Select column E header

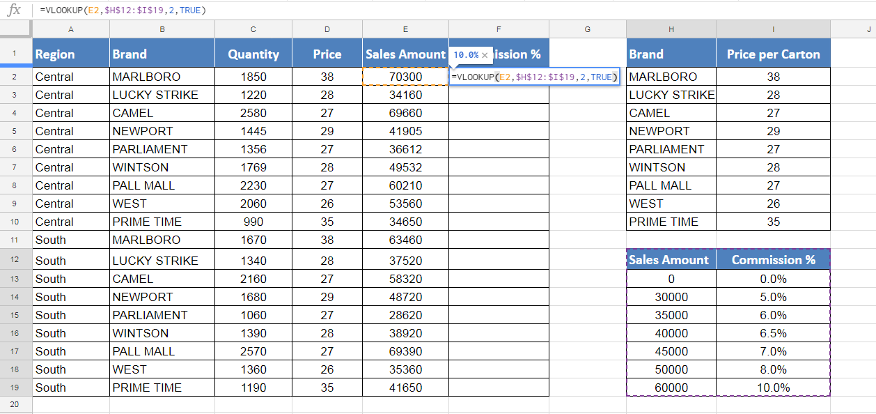pos(405,29)
